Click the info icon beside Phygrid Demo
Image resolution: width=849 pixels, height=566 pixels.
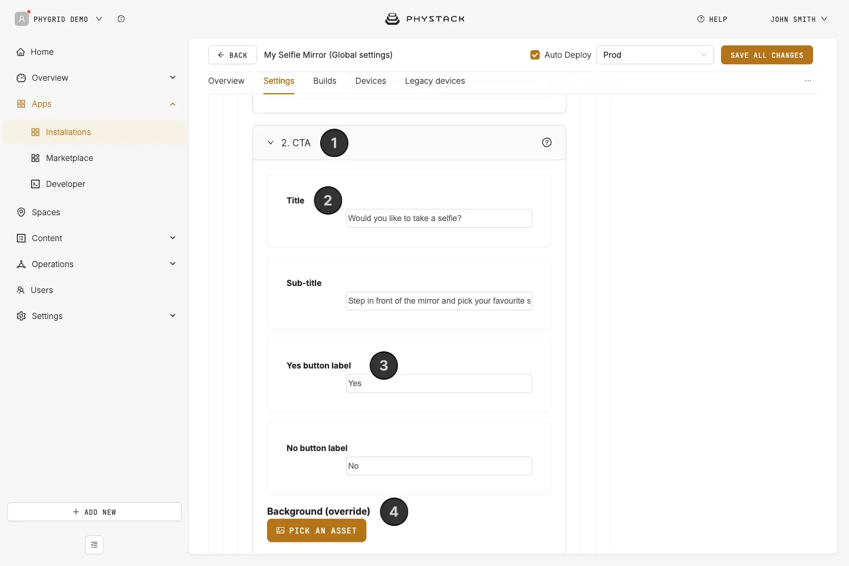[x=121, y=19]
